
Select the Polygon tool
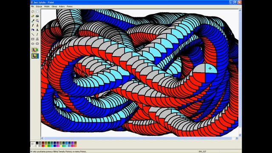37,39
